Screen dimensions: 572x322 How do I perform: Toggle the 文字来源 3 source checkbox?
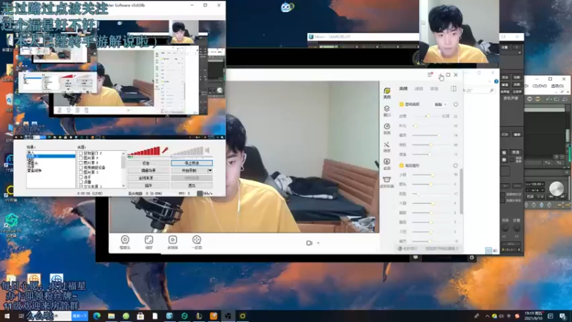(x=81, y=186)
